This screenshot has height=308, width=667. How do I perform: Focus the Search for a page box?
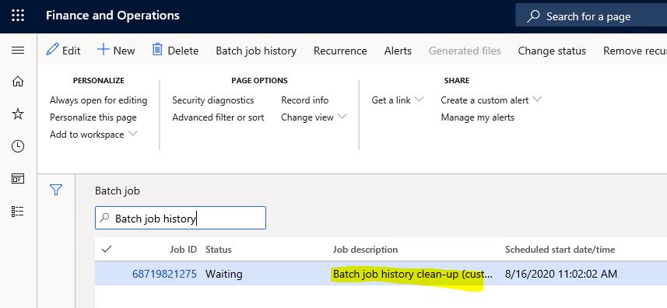coord(591,16)
